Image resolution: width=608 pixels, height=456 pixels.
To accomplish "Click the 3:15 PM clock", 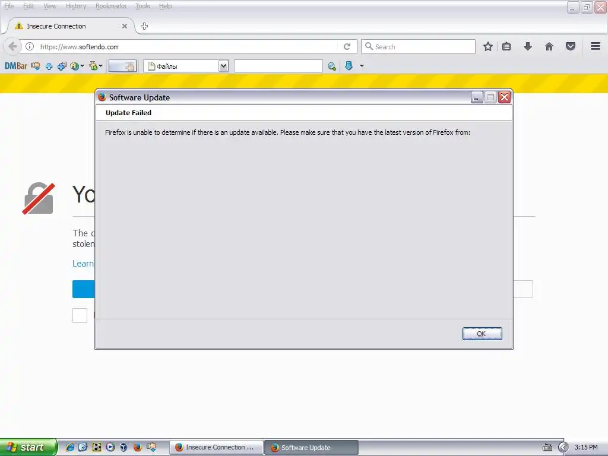I will tap(586, 447).
